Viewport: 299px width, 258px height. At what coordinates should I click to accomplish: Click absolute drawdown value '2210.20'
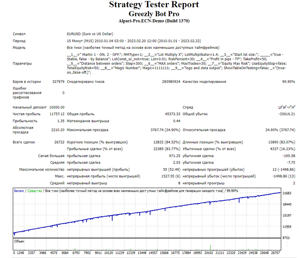58,130
